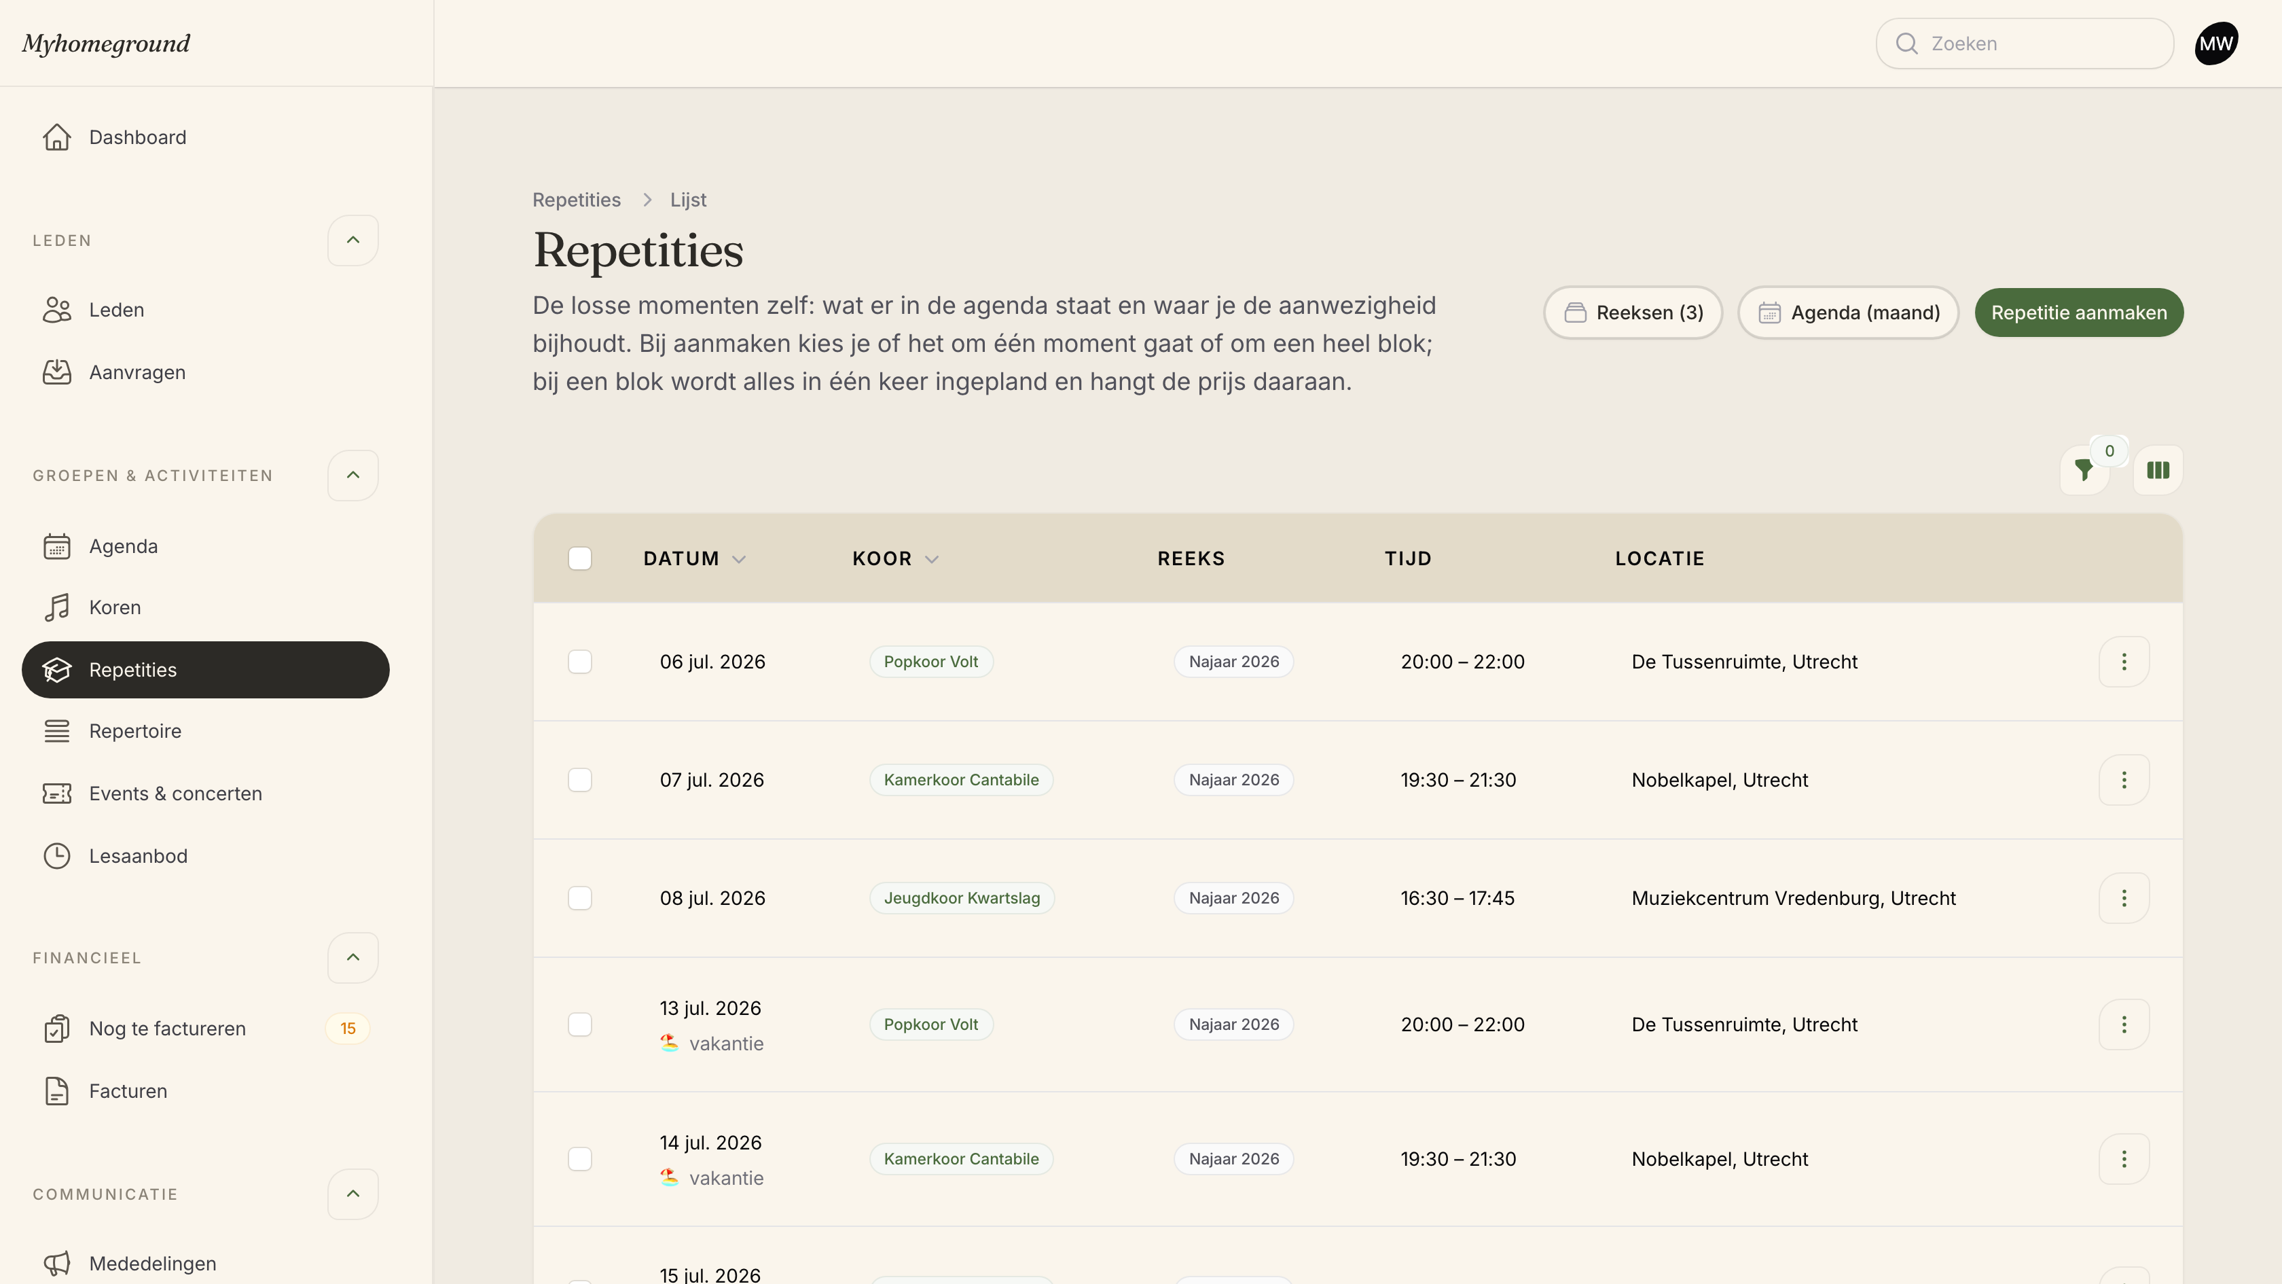The height and width of the screenshot is (1284, 2282).
Task: Check the 07 jul. 2026 row checkbox
Action: coord(579,780)
